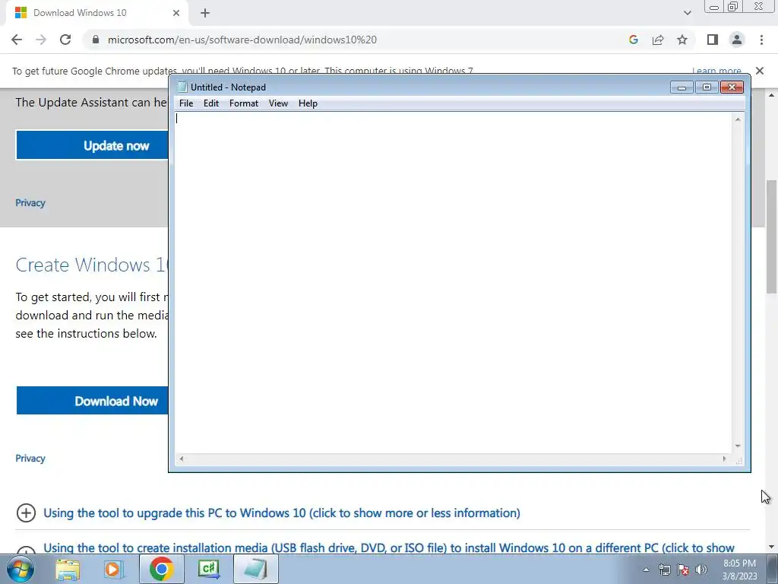Open Chrome profile avatar menu
This screenshot has width=778, height=584.
[x=737, y=40]
